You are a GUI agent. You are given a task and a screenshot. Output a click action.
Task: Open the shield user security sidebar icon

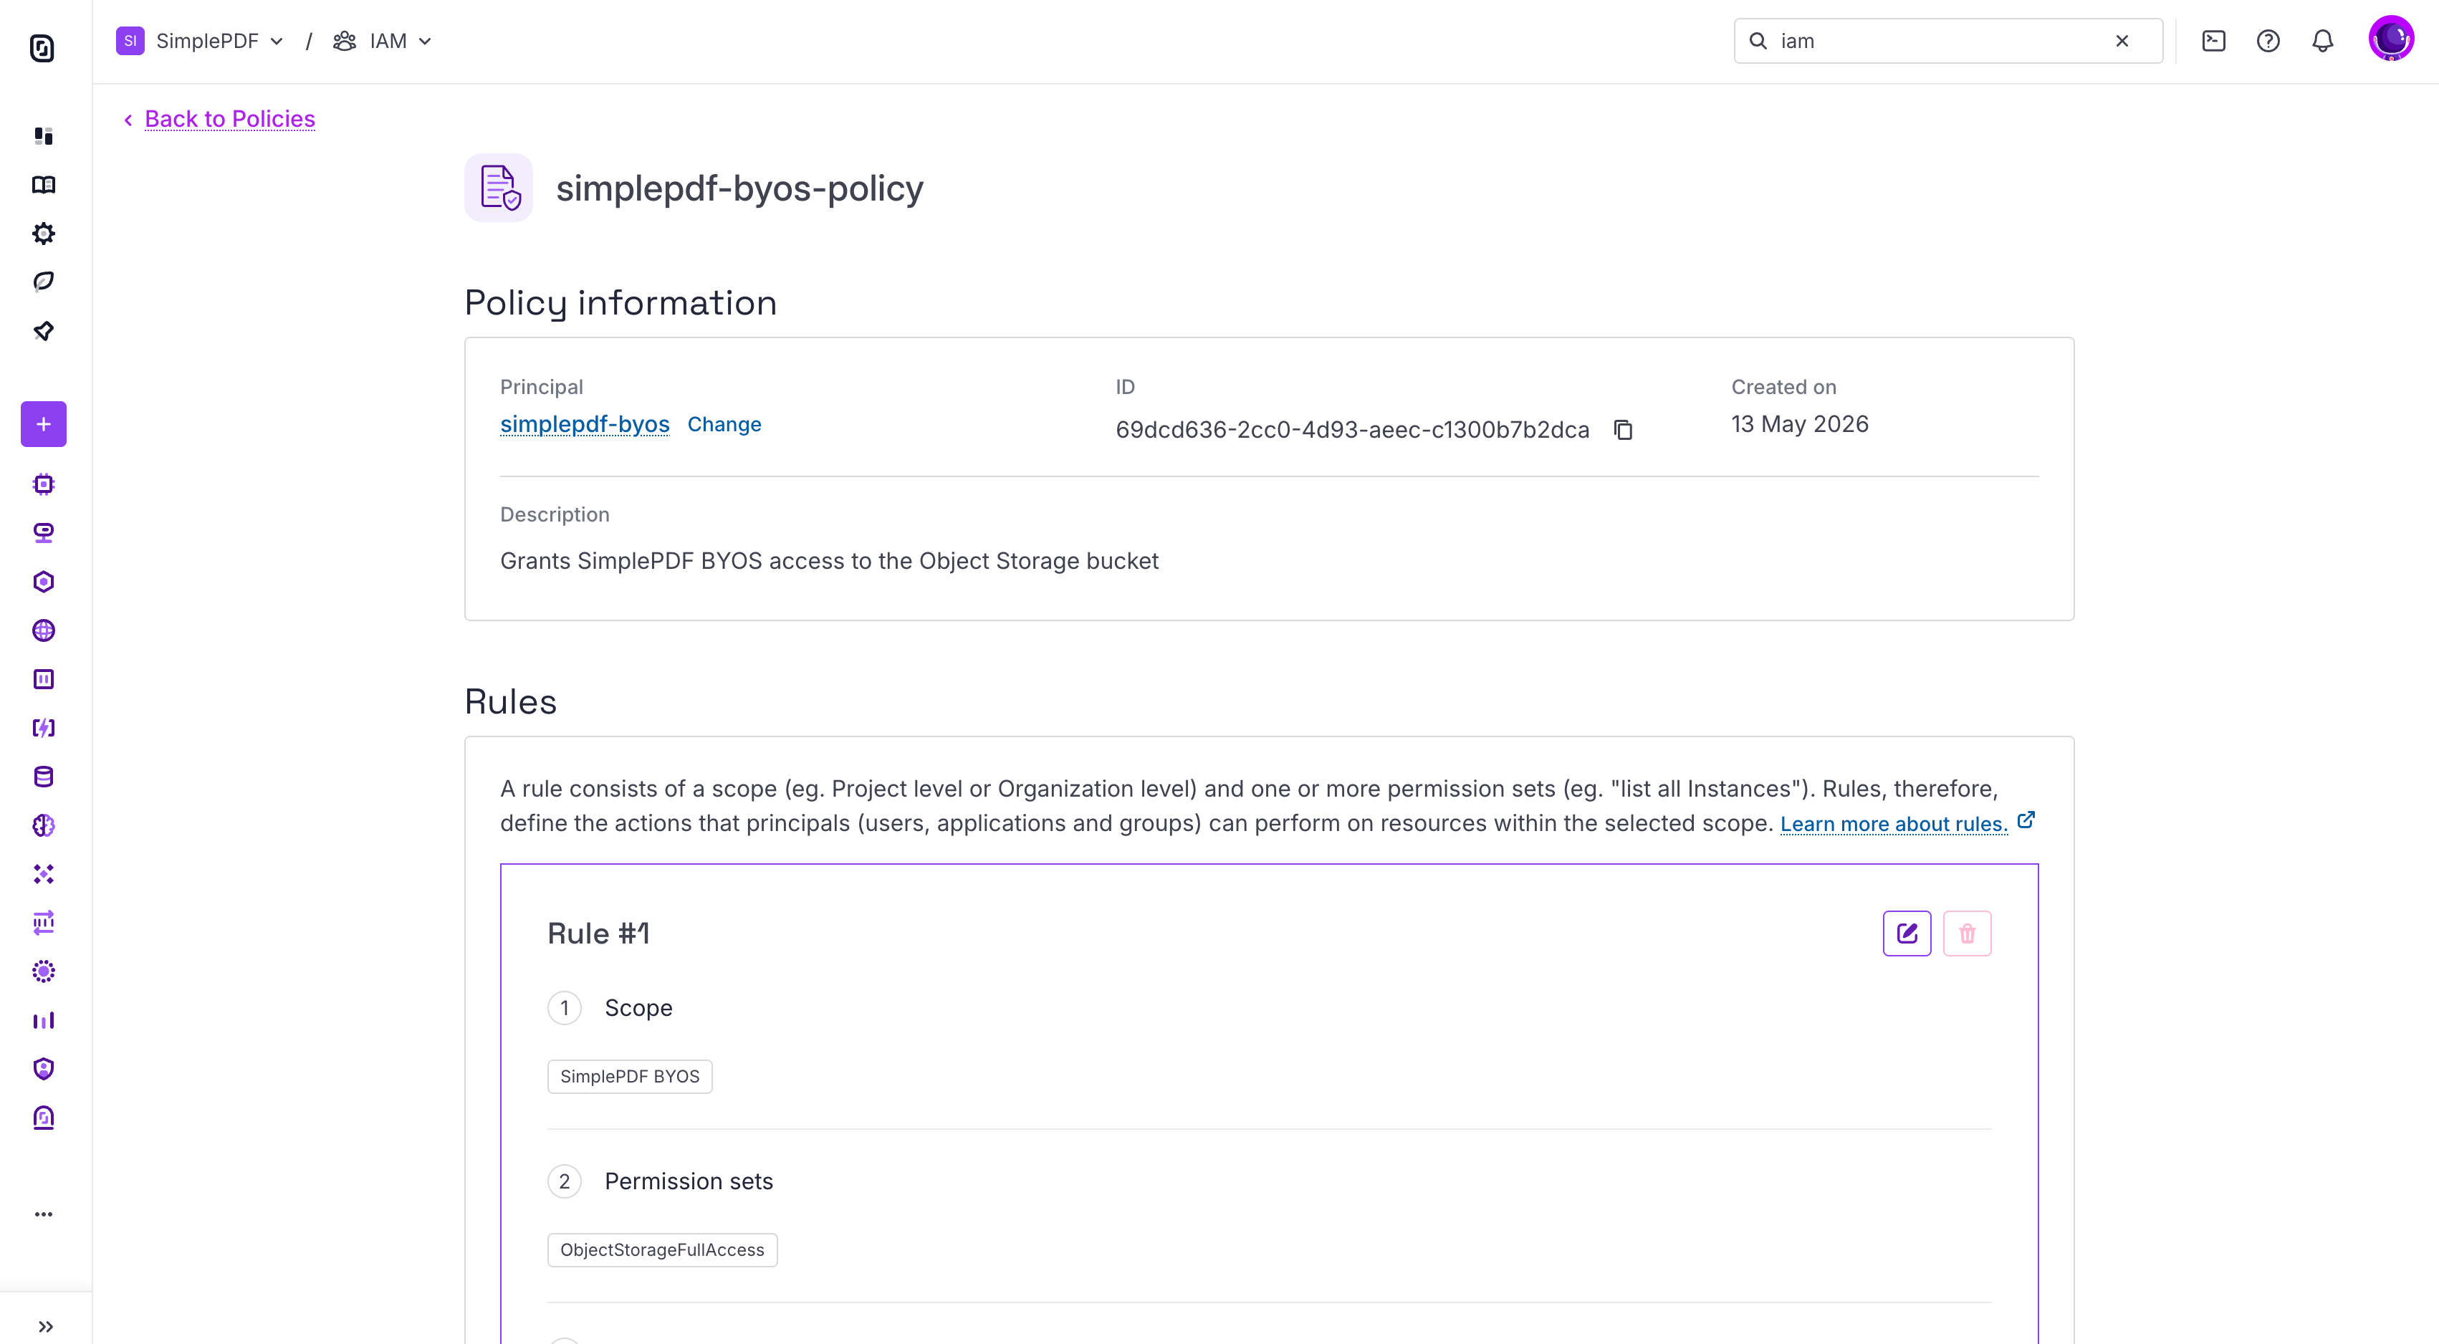(x=44, y=1069)
